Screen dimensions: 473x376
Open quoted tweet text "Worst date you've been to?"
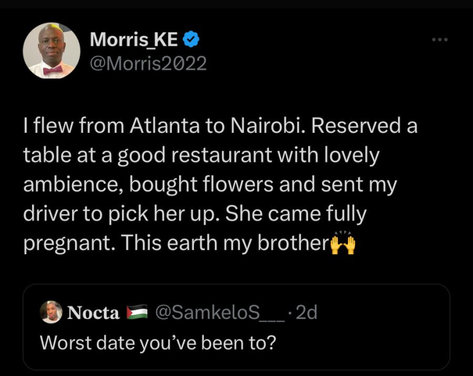point(157,343)
